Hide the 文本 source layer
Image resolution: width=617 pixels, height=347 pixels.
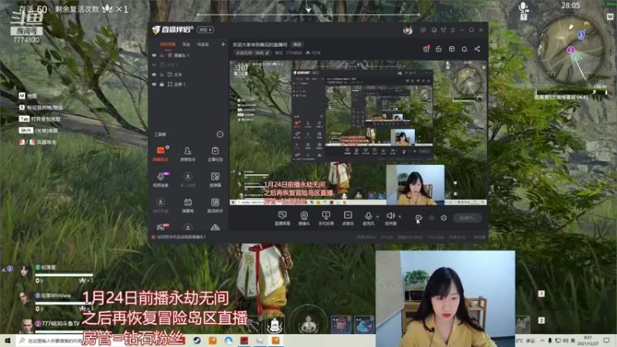(153, 75)
